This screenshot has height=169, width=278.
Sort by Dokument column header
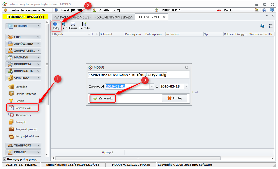[112, 34]
